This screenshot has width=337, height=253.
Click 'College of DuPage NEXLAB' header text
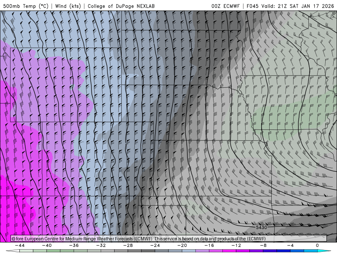[x=121, y=6]
